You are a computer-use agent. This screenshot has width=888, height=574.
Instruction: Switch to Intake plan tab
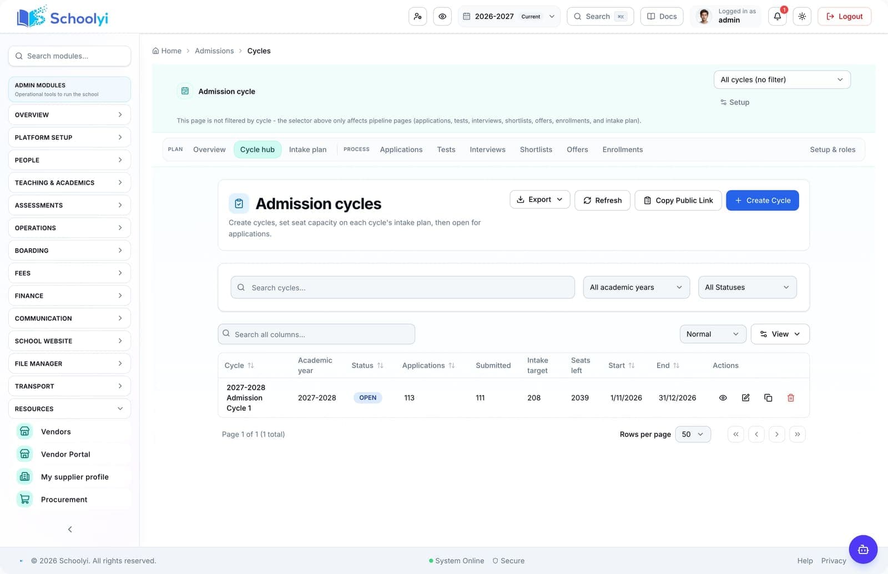click(x=307, y=149)
